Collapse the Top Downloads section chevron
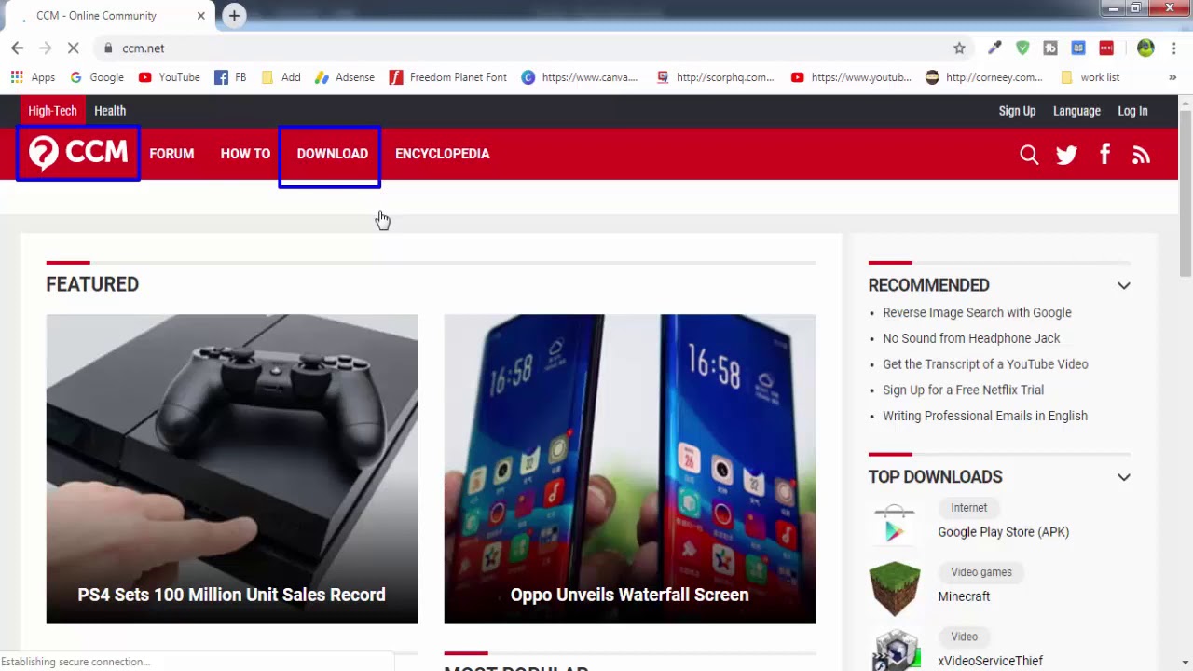Screen dimensions: 1193x671 click(x=1124, y=477)
